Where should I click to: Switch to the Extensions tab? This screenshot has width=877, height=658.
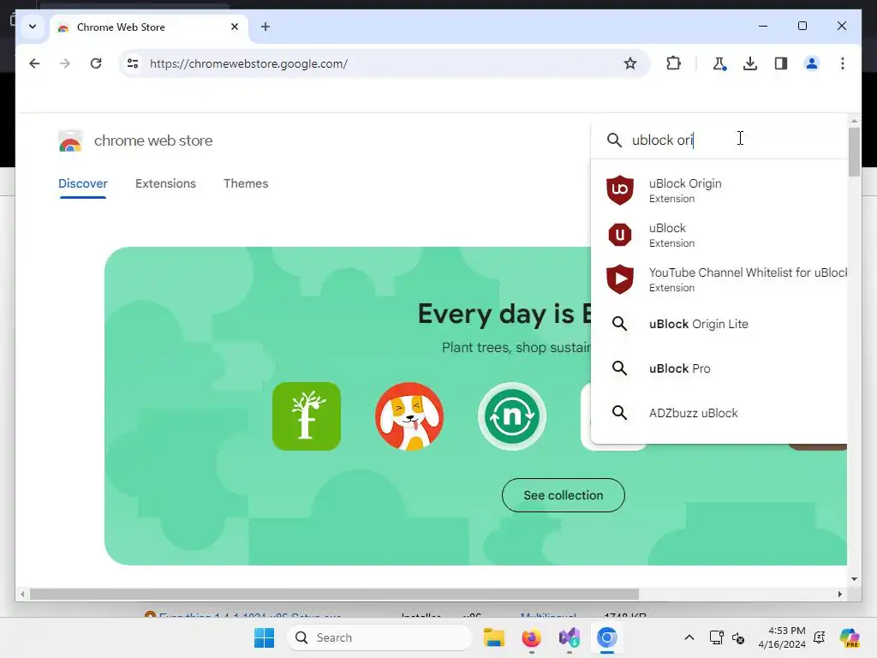(165, 183)
